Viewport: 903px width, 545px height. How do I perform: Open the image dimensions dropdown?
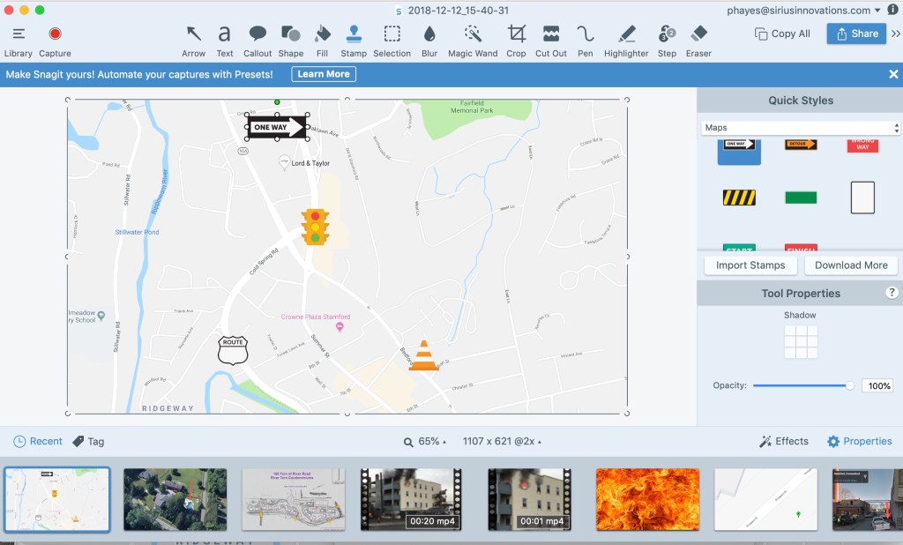501,441
